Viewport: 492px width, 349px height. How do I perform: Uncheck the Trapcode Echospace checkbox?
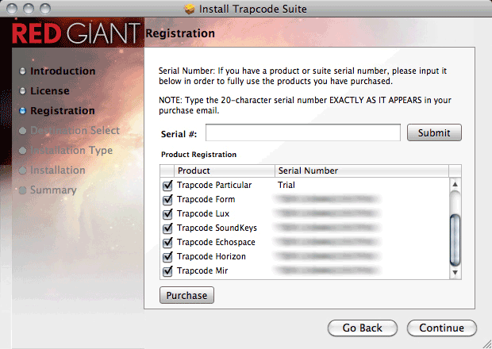[x=167, y=243]
